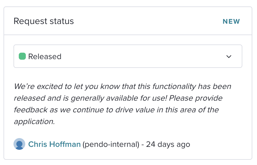Click the word "status" in the panel title
This screenshot has height=165, width=257.
coord(62,21)
